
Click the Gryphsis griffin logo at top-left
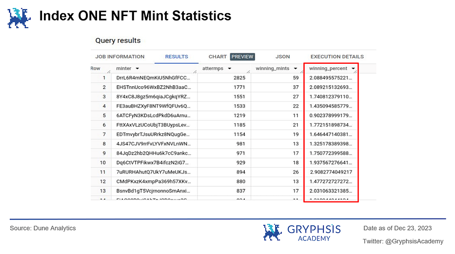click(x=19, y=17)
